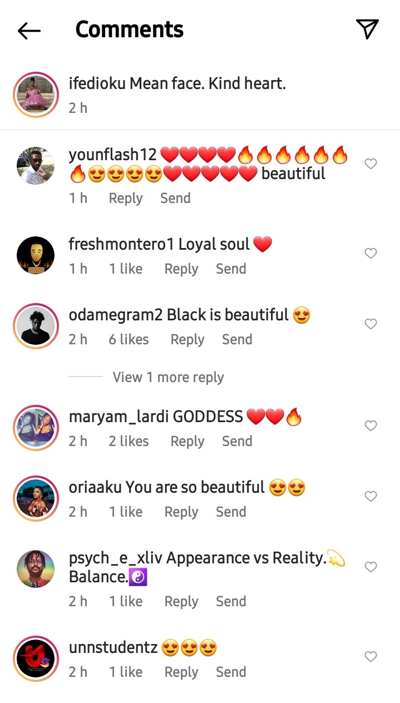Image resolution: width=400 pixels, height=703 pixels.
Task: Open odamegram2's profile avatar
Action: click(36, 326)
